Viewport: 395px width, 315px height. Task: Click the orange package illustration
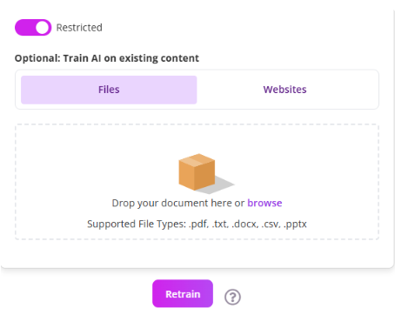[197, 172]
